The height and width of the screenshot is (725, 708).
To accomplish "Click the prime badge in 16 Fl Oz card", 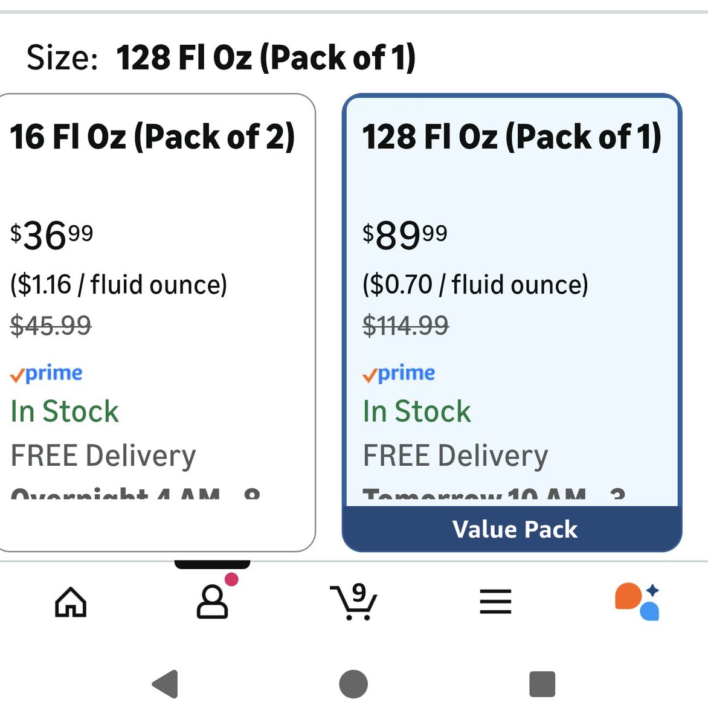I will point(47,374).
